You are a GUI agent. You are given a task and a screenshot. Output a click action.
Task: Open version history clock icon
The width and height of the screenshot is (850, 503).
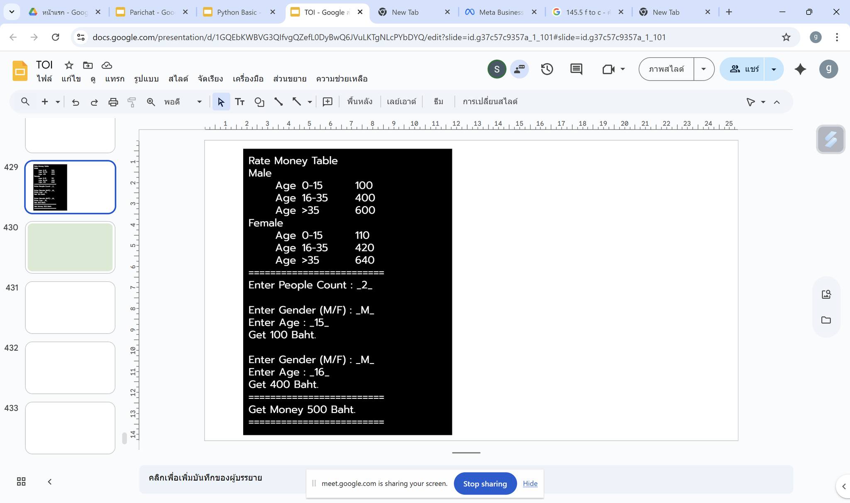547,69
